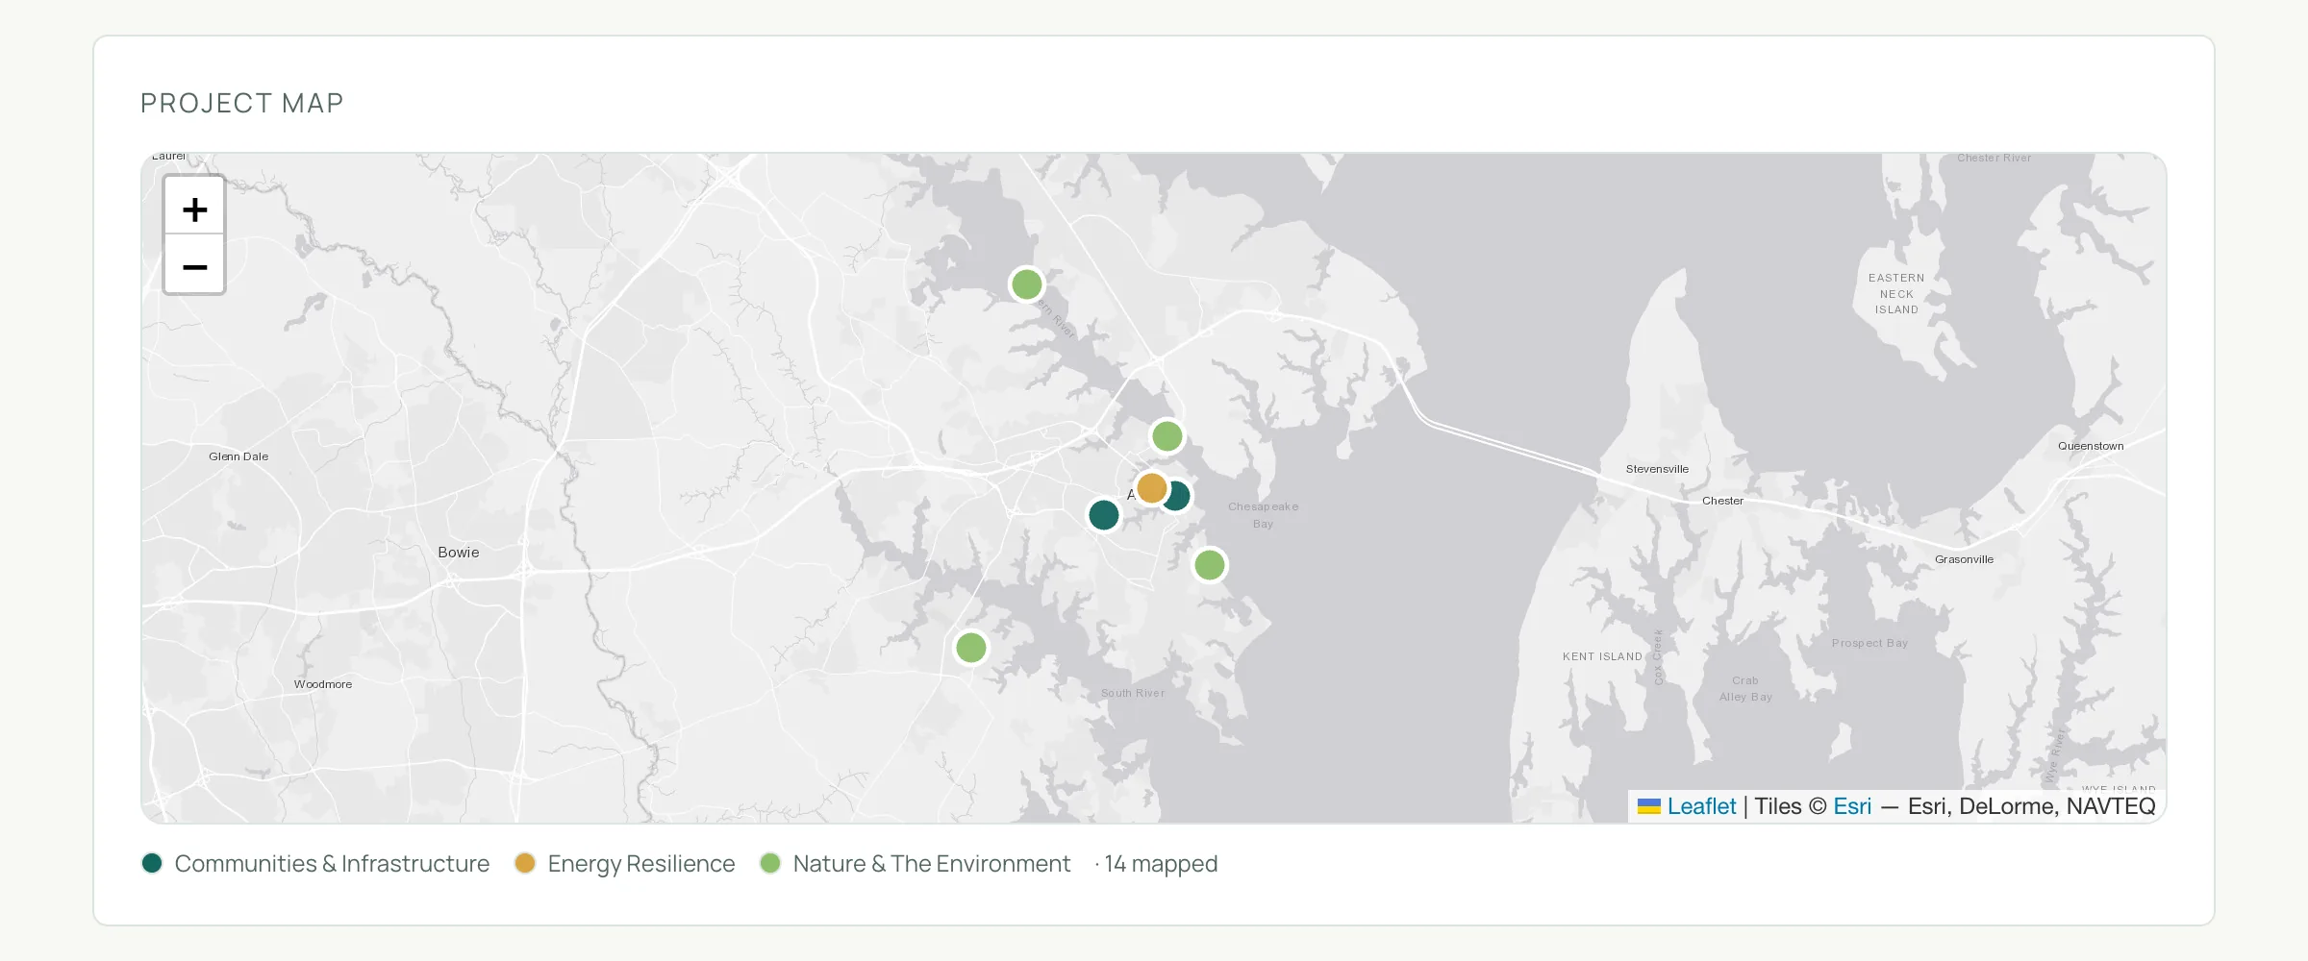
Task: Click the "Queenstown" map label
Action: 2091,446
